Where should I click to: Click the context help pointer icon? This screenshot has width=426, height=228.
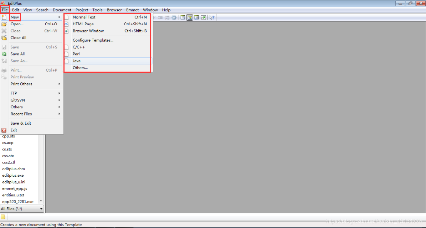tap(212, 18)
